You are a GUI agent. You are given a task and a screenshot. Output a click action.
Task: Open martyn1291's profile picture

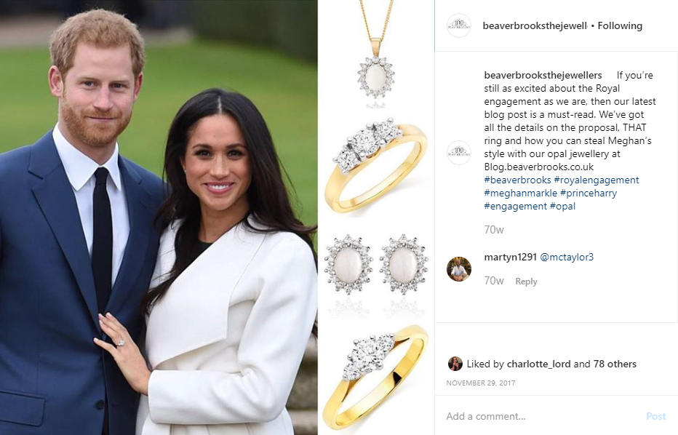click(x=459, y=269)
